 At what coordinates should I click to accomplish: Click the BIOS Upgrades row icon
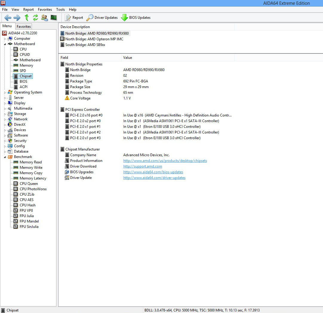coord(67,172)
